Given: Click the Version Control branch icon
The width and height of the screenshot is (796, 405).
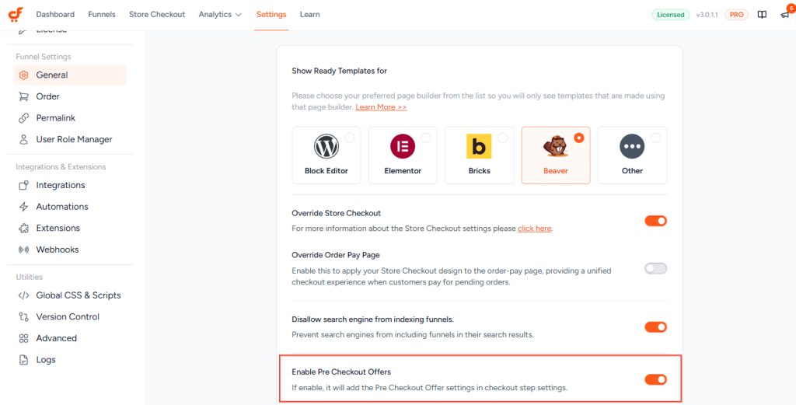Looking at the screenshot, I should point(23,316).
